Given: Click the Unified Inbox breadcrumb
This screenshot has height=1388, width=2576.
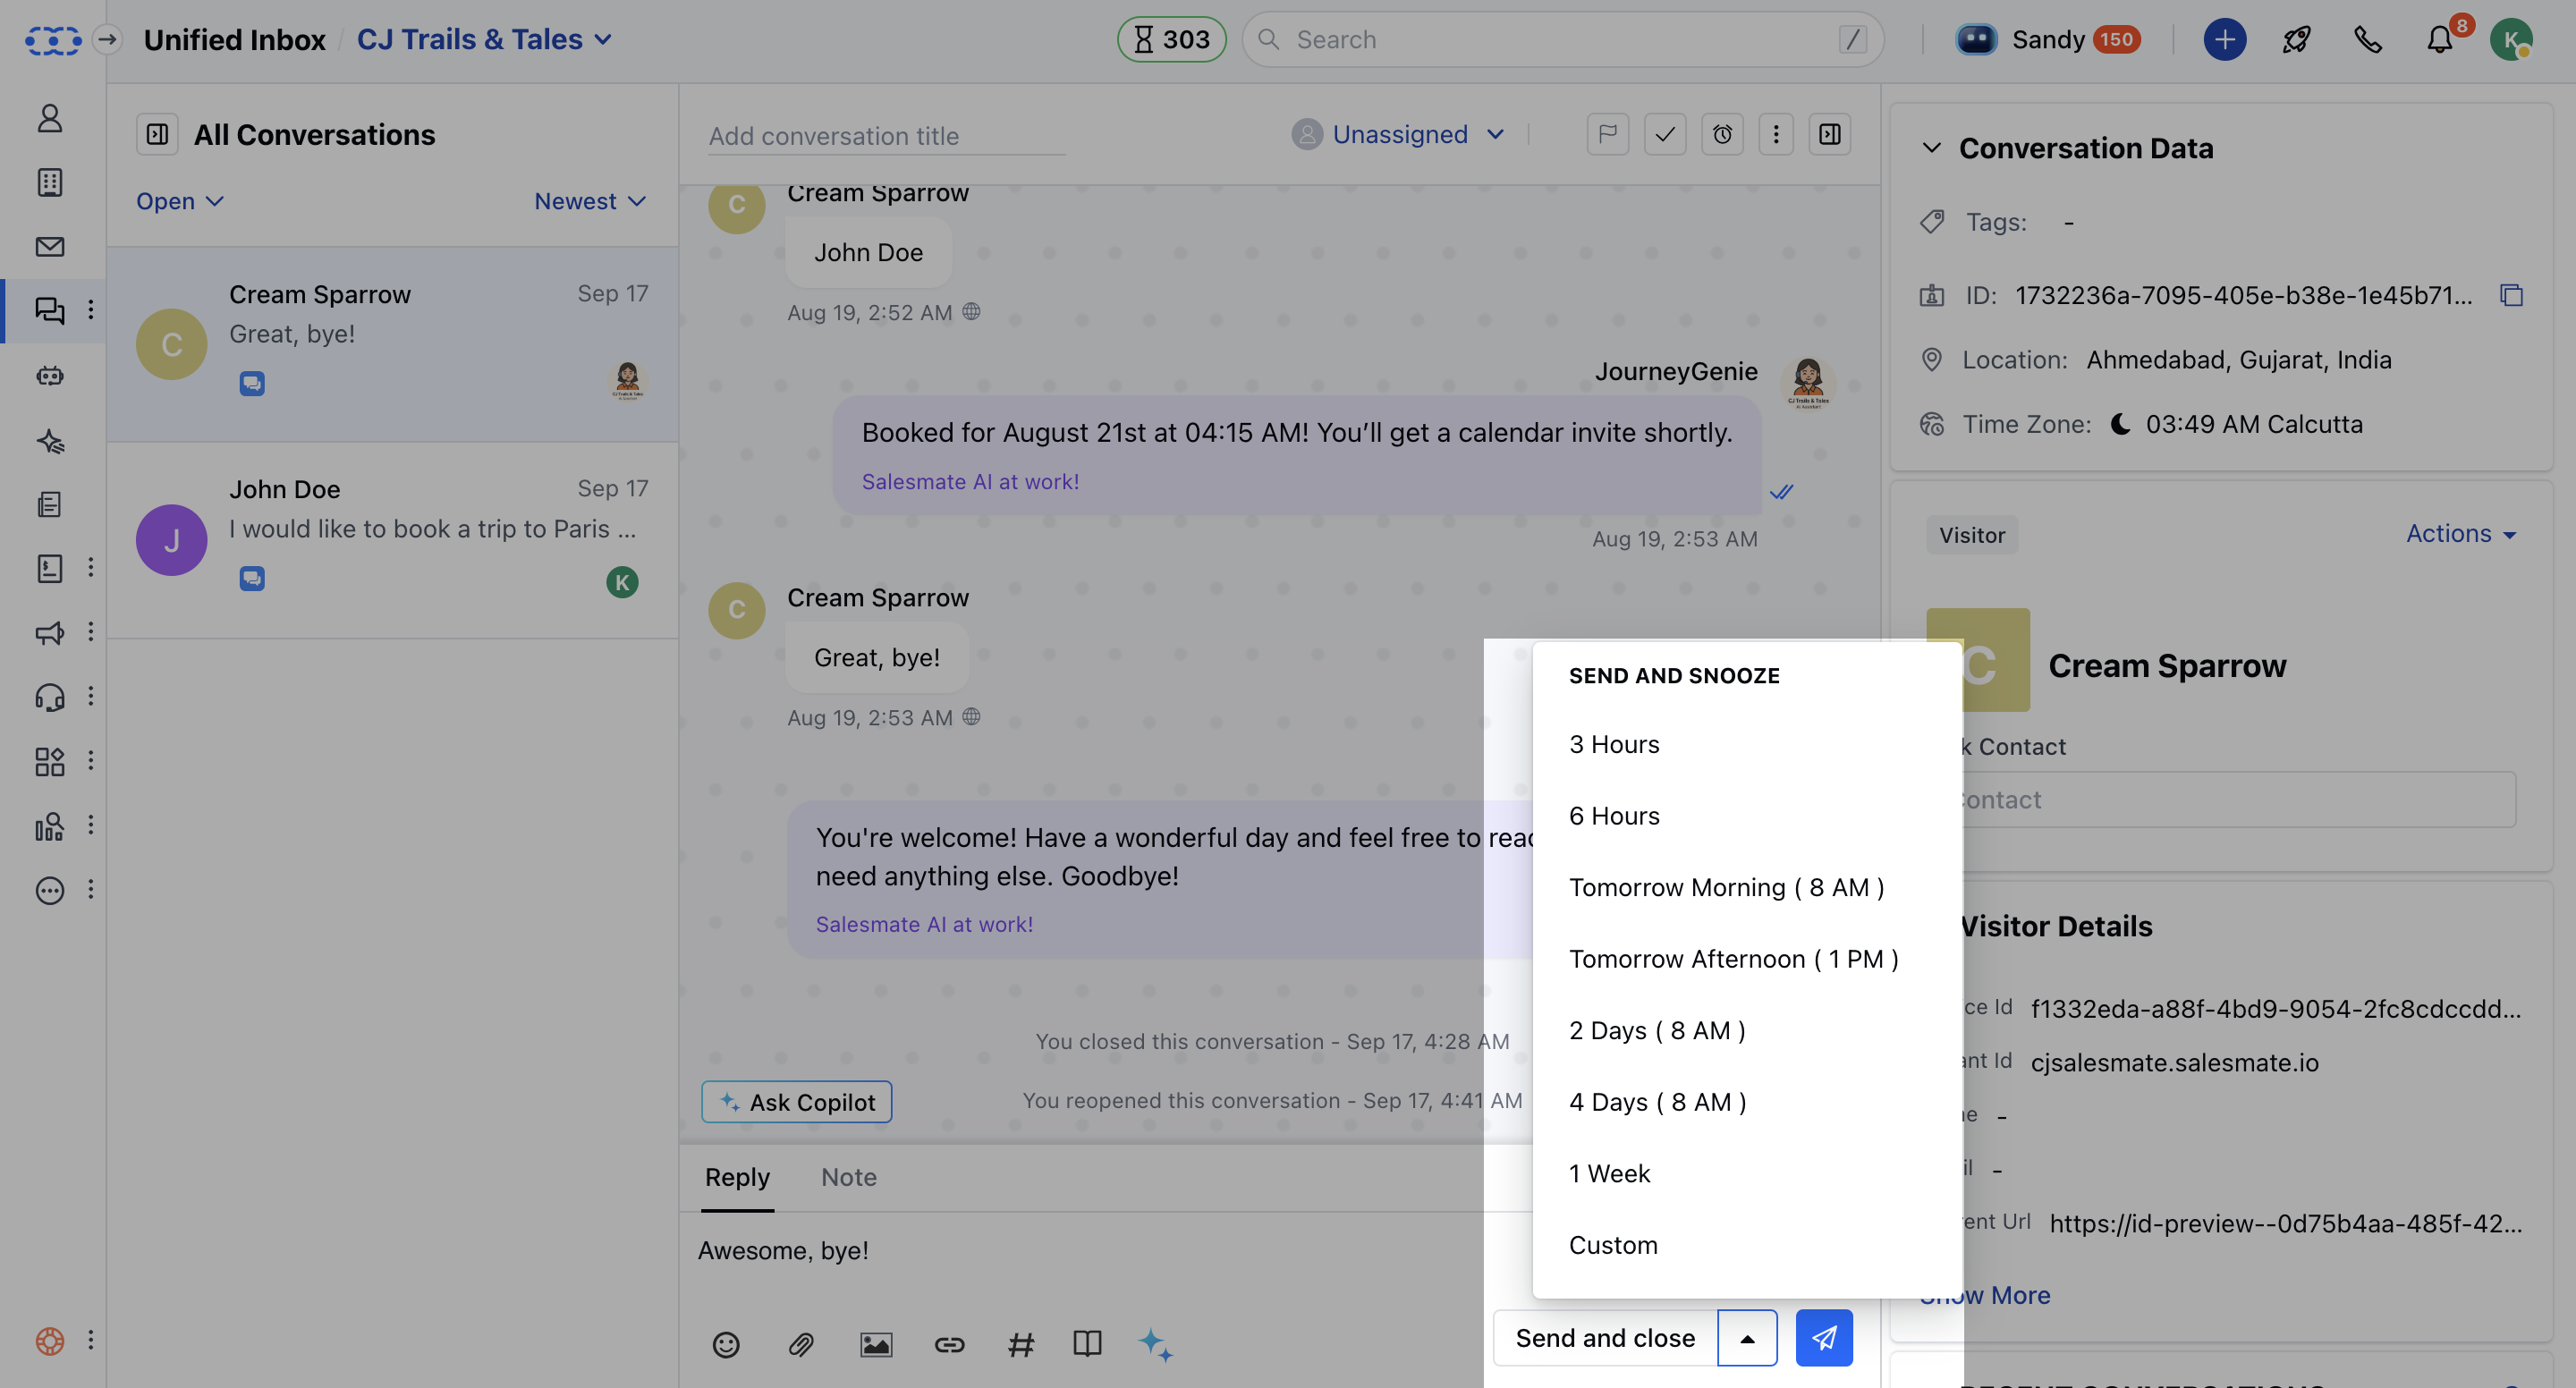Looking at the screenshot, I should click(x=234, y=39).
